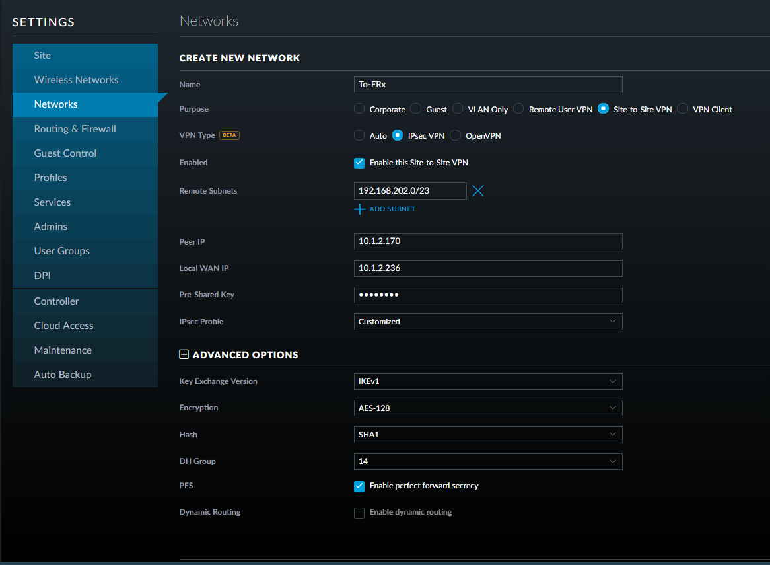Image resolution: width=770 pixels, height=565 pixels.
Task: Go to Cloud Access settings
Action: pyautogui.click(x=85, y=326)
